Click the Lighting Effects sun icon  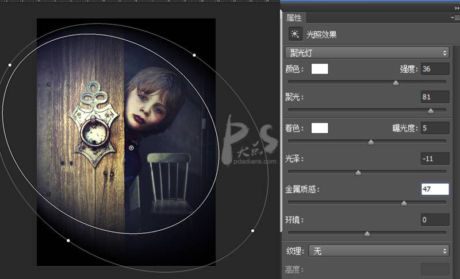pyautogui.click(x=295, y=34)
